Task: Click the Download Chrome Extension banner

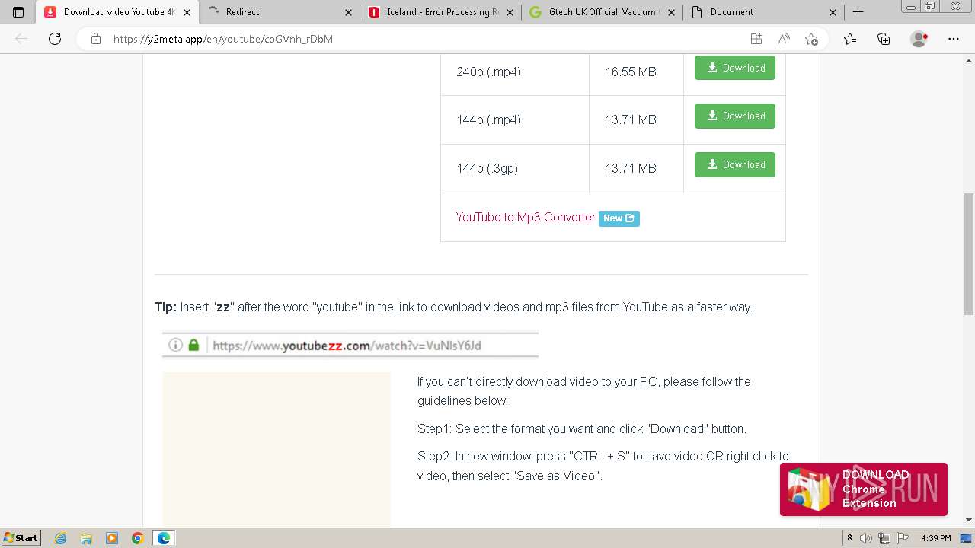Action: 864,489
